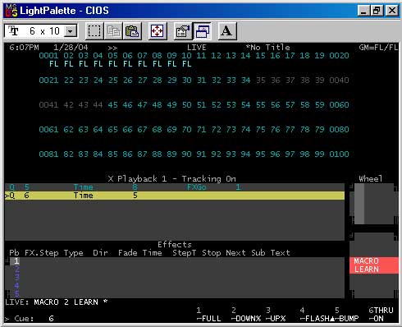
Task: Click the LIVE: MACRO 2 LEARN command line
Action: tap(57, 302)
